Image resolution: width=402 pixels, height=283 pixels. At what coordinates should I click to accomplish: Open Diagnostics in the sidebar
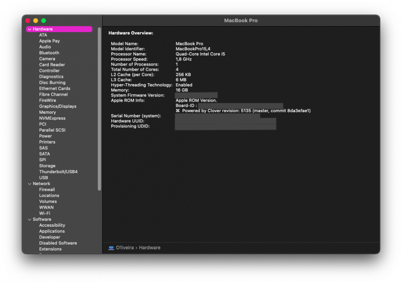point(51,77)
